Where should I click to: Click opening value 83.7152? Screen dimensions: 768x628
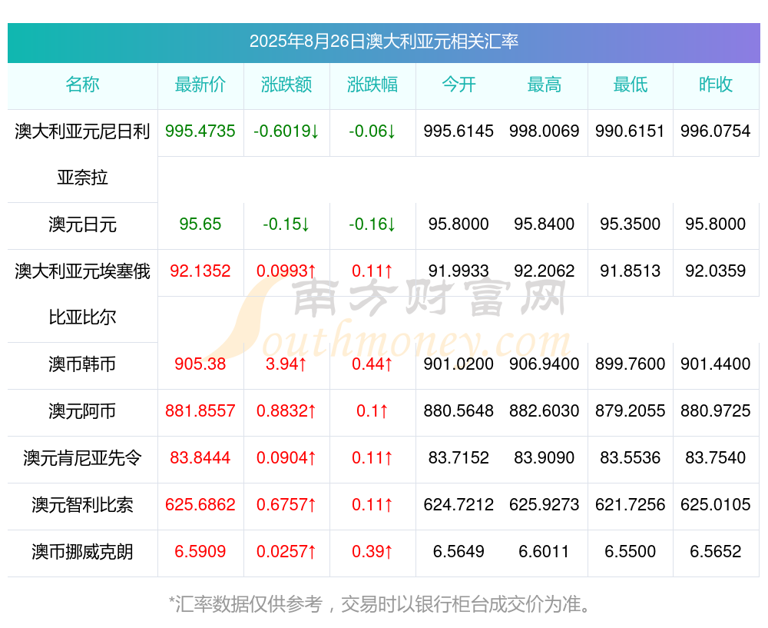click(458, 458)
